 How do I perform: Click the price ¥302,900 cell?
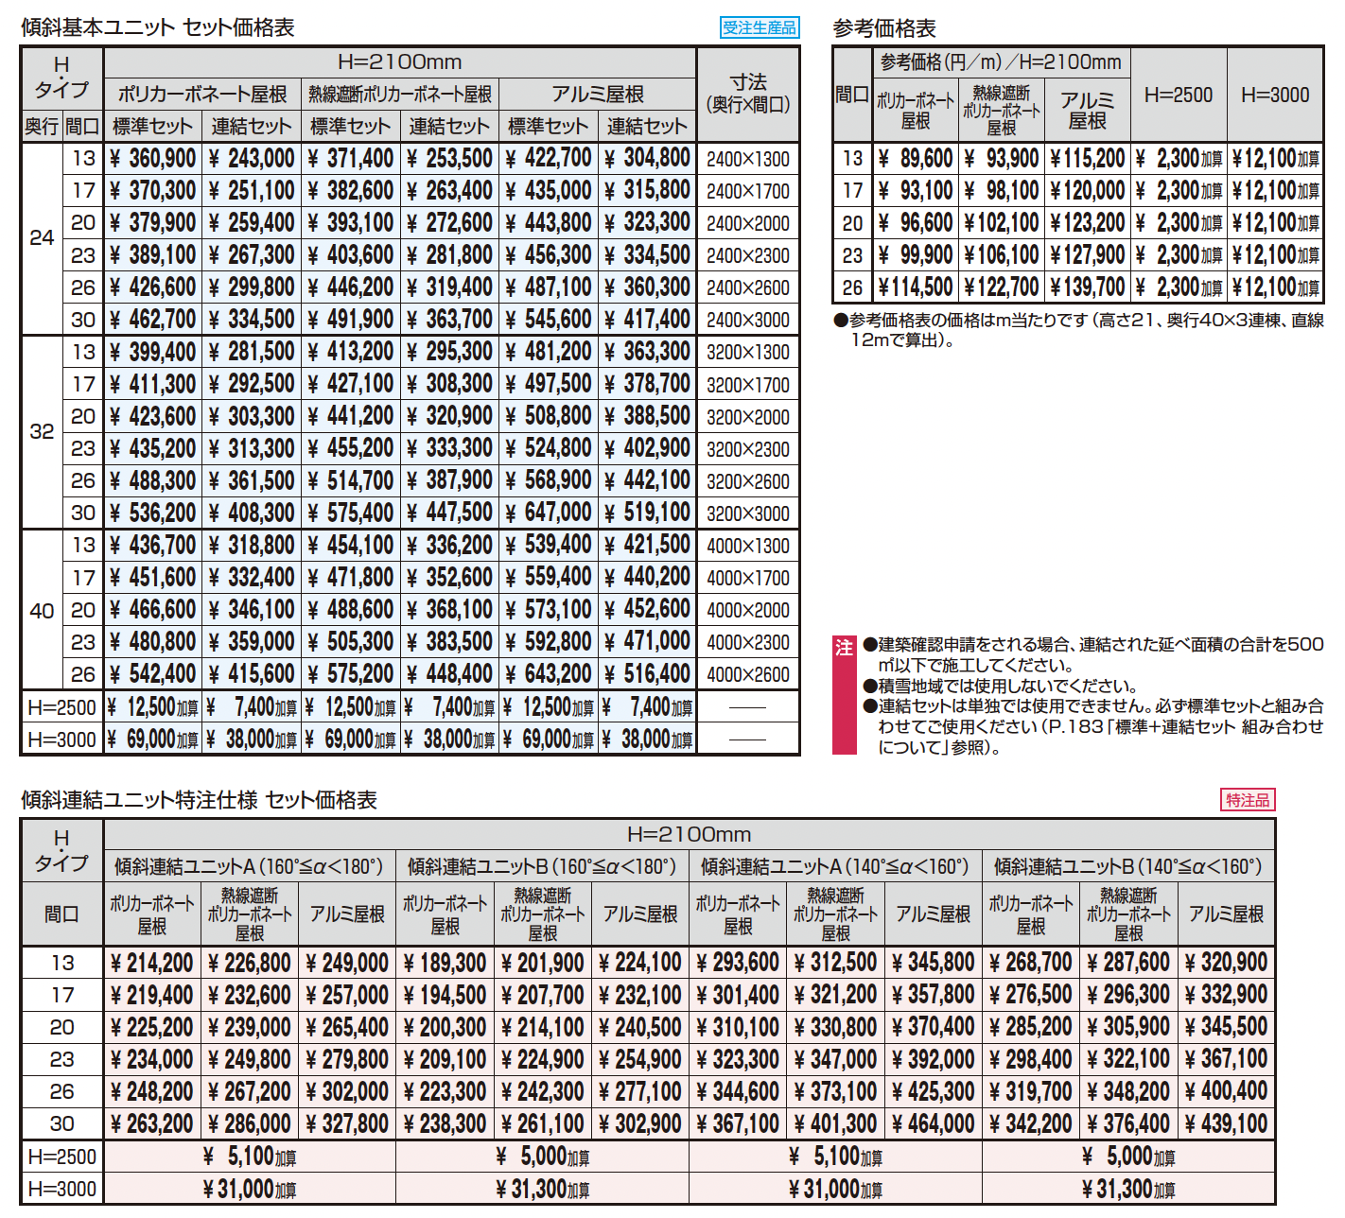point(640,1124)
